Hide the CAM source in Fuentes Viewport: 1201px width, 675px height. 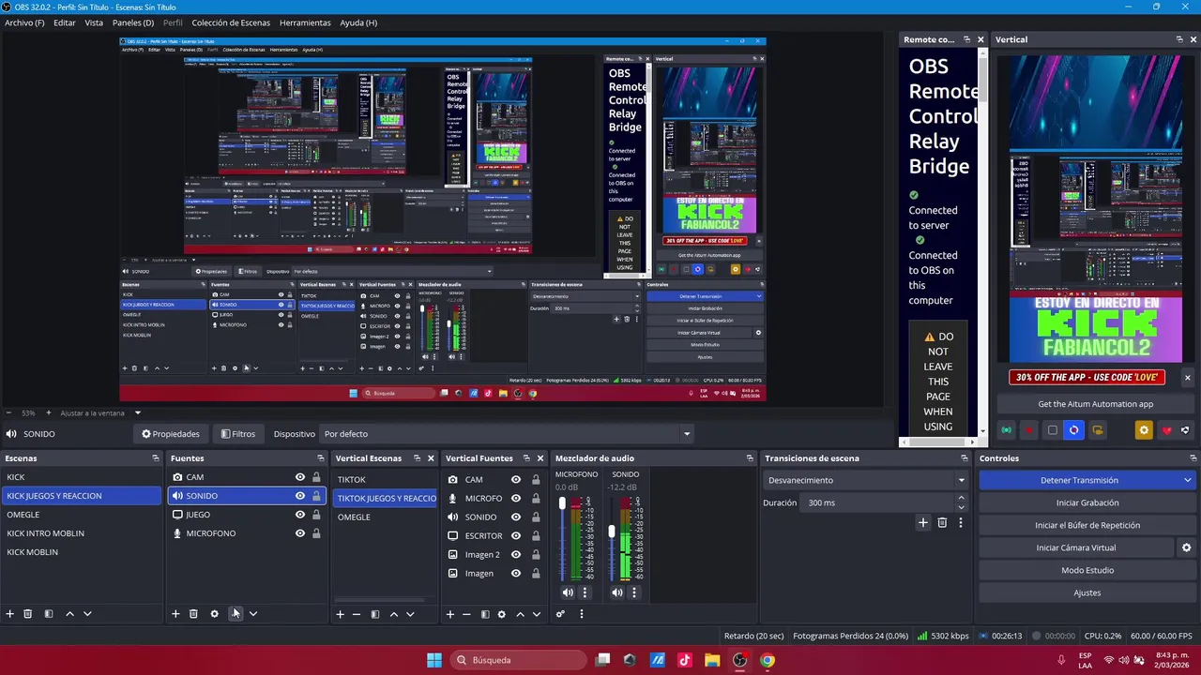click(x=300, y=477)
